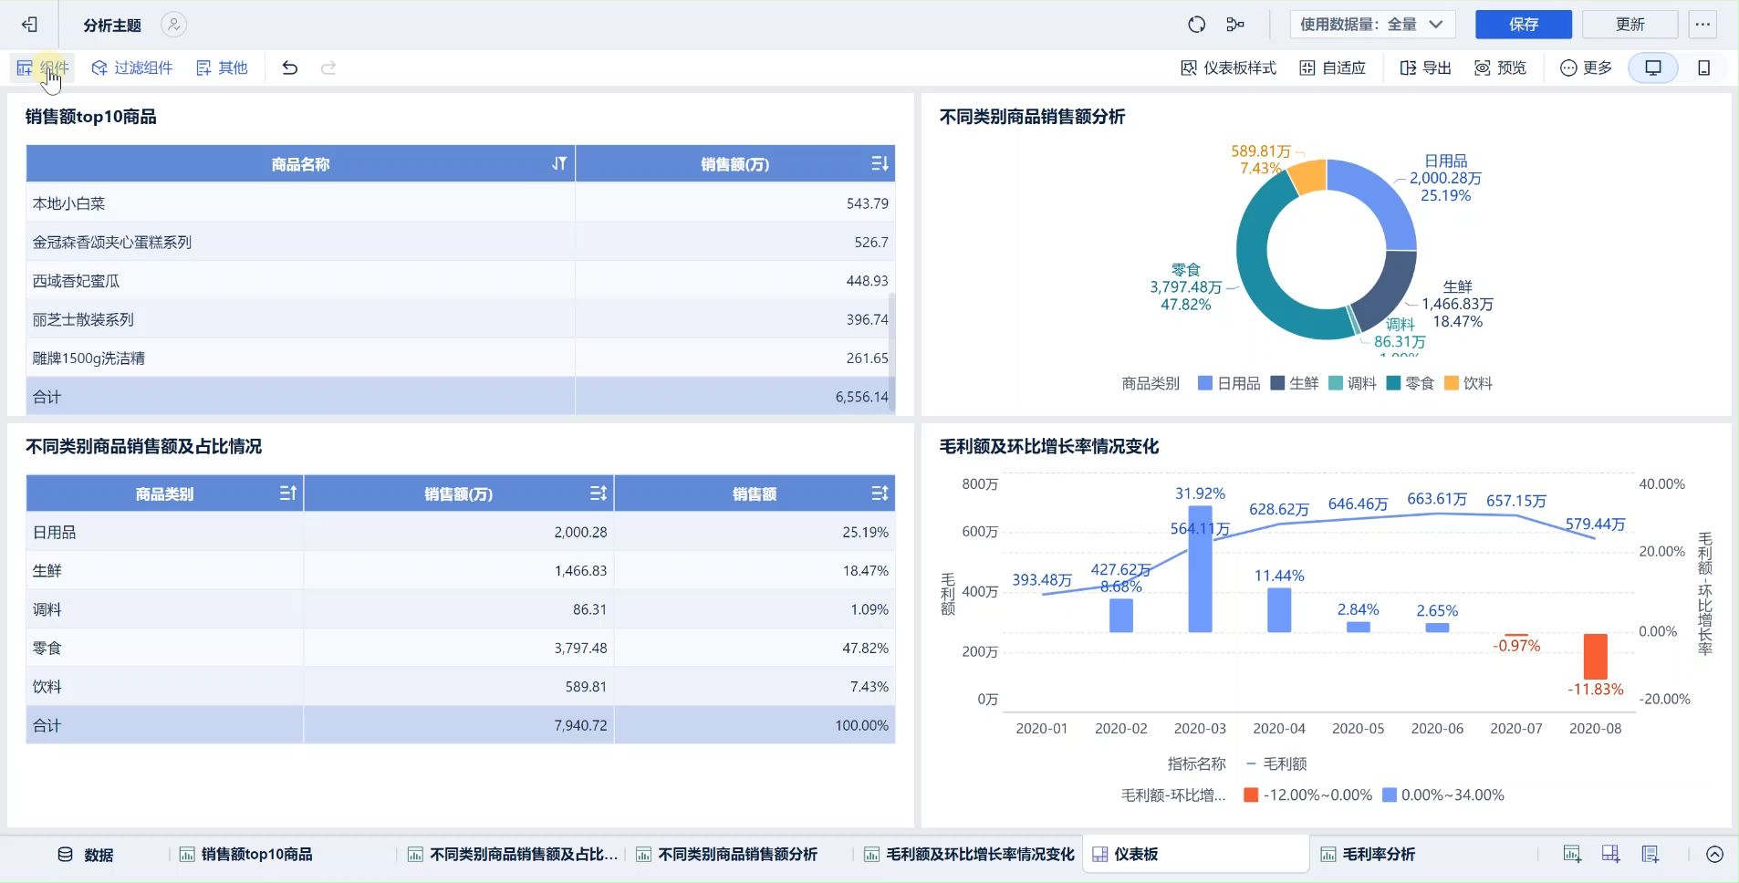Screen dimensions: 1739x883
Task: Switch to mobile layout view
Action: 1703,68
